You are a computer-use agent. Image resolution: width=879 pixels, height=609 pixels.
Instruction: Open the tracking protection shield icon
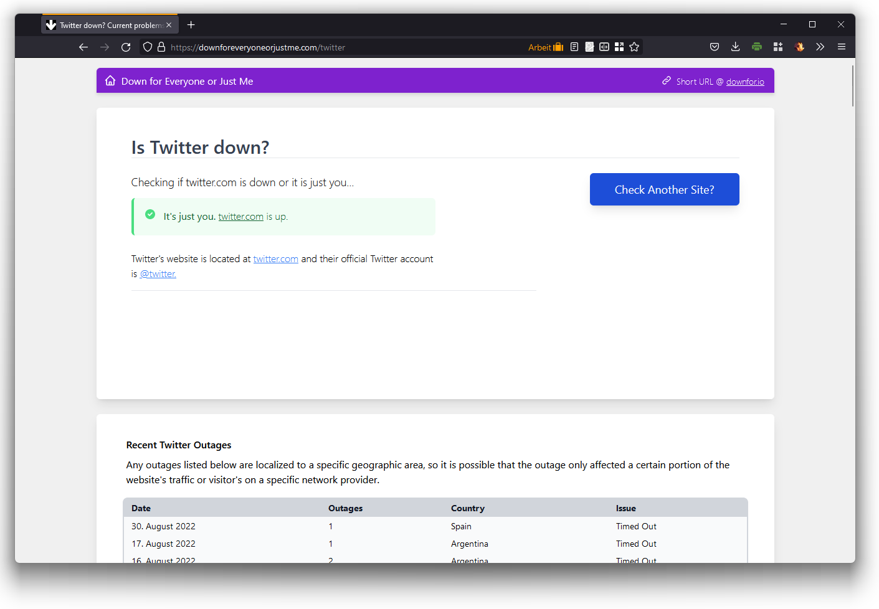[x=148, y=47]
